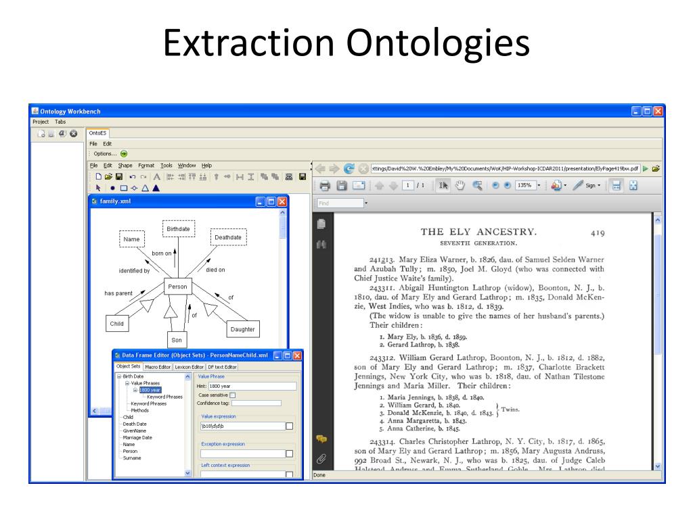693x519 pixels.
Task: Undo the last action in OntoES toolbar
Action: [132, 176]
